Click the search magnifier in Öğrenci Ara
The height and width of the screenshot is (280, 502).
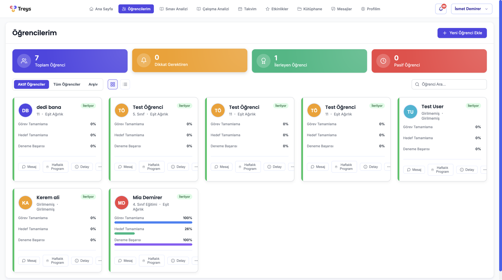(x=417, y=84)
